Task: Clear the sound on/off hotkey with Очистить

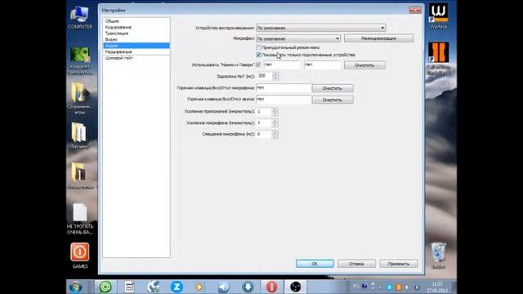Action: [333, 100]
